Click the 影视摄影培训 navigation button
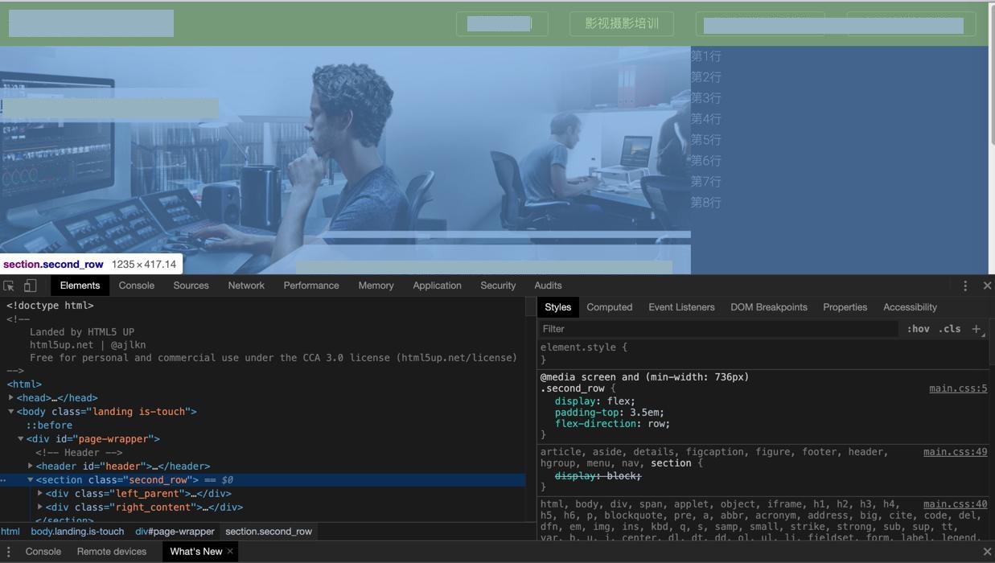 click(622, 23)
